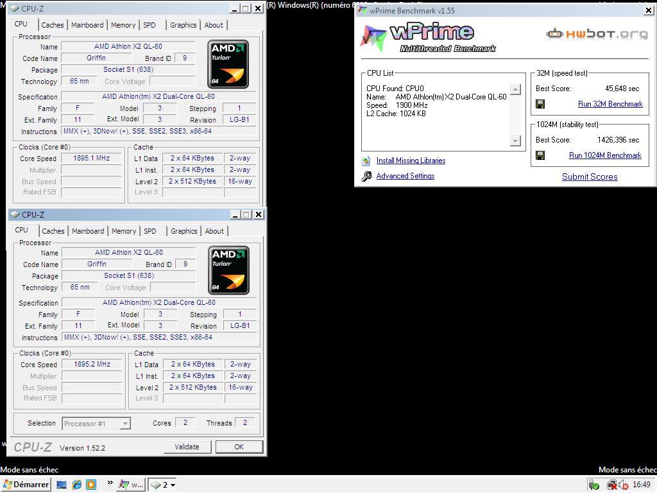Select the CPU tab in the top CPU-Z window
The height and width of the screenshot is (493, 657).
[x=21, y=24]
